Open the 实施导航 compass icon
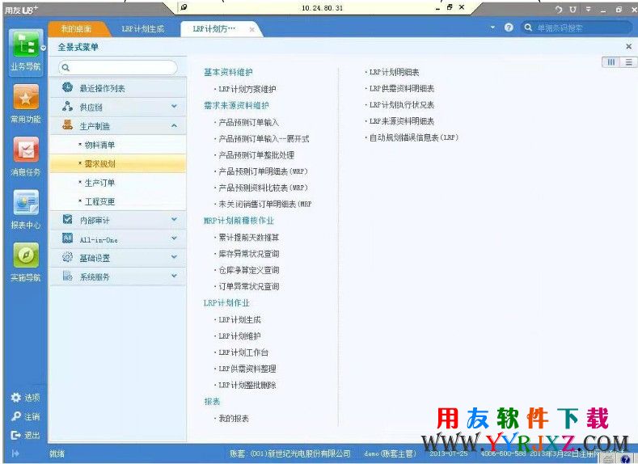638x464 pixels. click(26, 255)
